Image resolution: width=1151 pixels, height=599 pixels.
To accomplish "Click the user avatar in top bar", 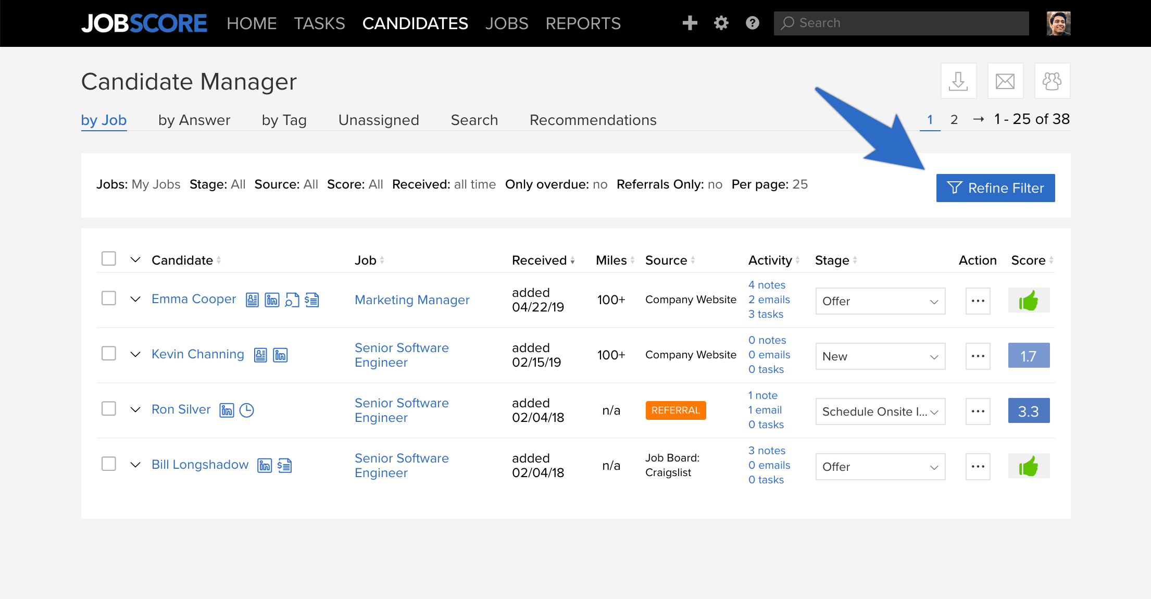I will pyautogui.click(x=1058, y=23).
